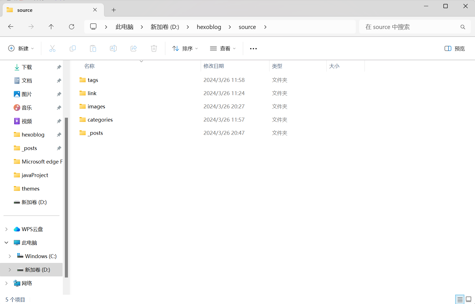Go up one directory level
This screenshot has width=475, height=304.
[51, 27]
